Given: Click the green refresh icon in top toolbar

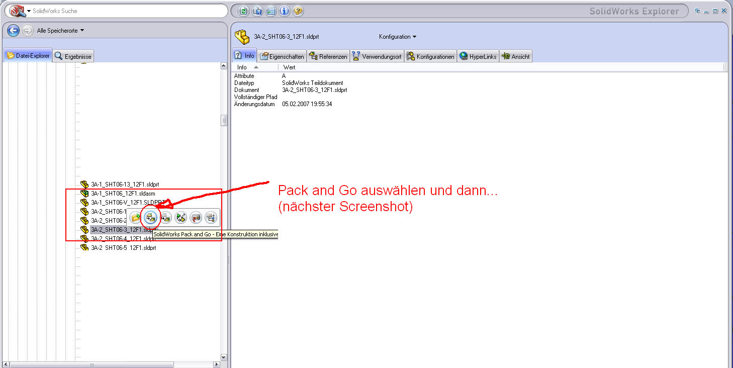Looking at the screenshot, I should point(244,11).
